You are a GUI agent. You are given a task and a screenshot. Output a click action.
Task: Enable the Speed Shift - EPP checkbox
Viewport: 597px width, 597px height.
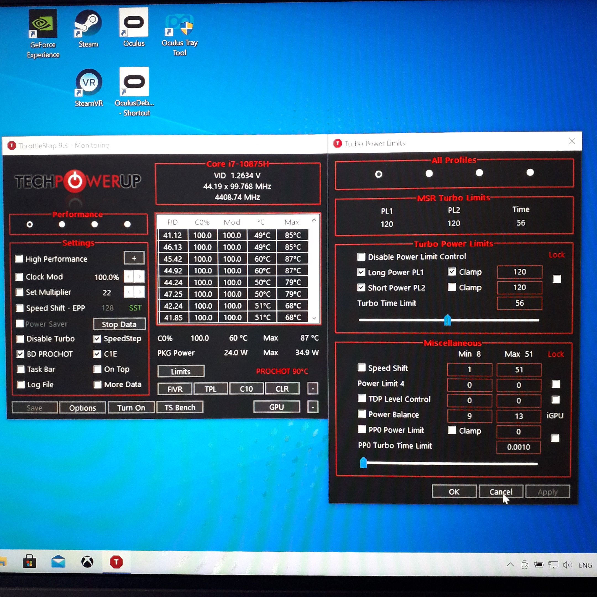[x=20, y=308]
